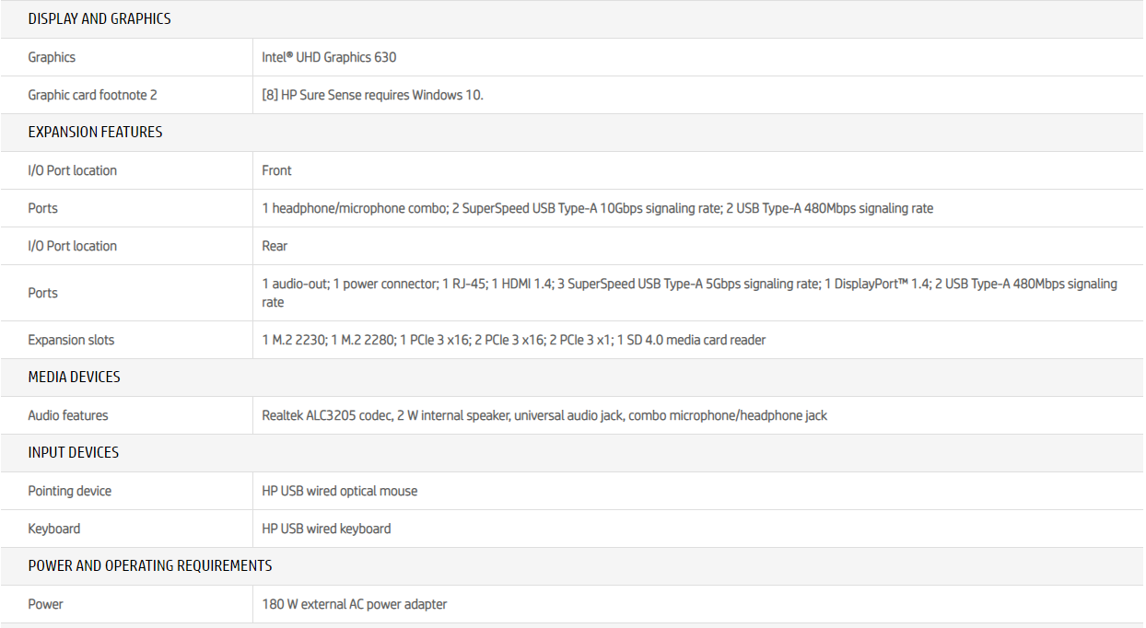Click the Realtek ALC3205 codec description
Screen dimensions: 1146x628
(544, 415)
